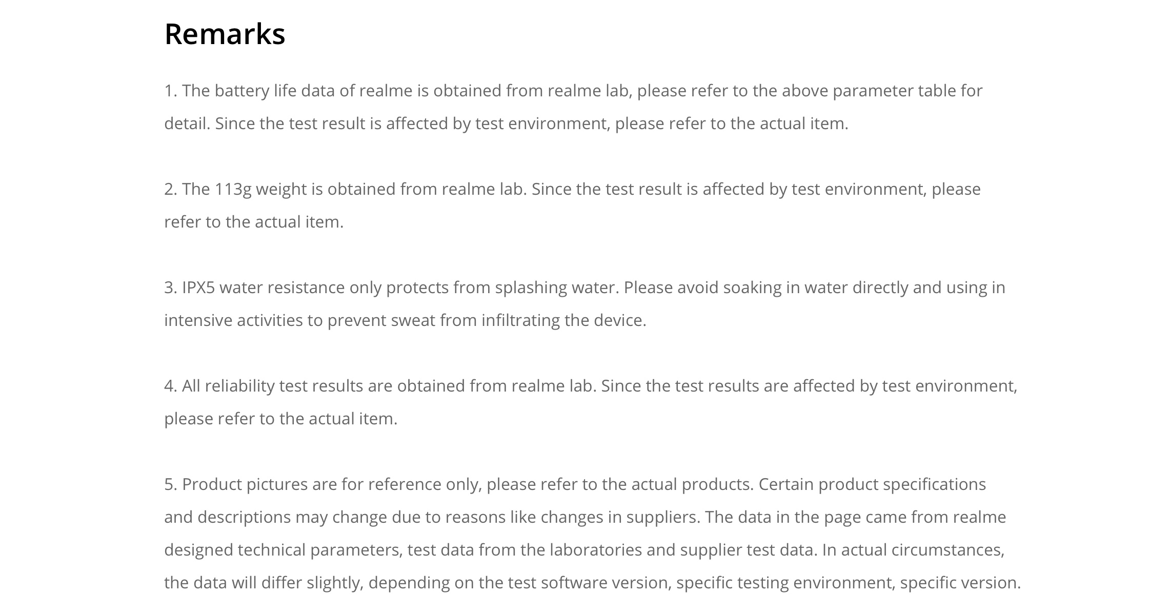
Task: Click the line 'refer to the actual item.'
Action: [254, 222]
